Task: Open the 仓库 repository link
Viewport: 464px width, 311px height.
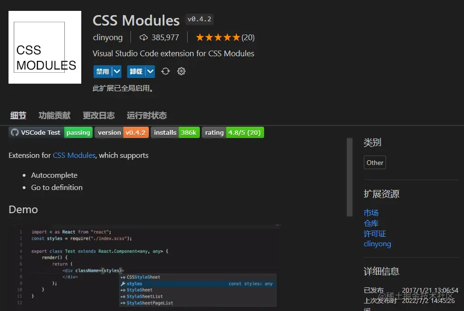Action: pyautogui.click(x=371, y=223)
